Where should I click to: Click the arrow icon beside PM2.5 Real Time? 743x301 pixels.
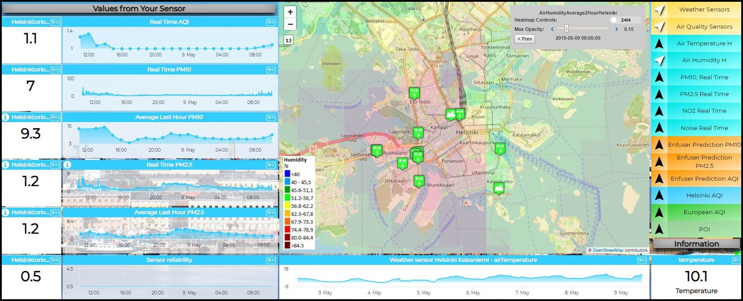[x=659, y=94]
